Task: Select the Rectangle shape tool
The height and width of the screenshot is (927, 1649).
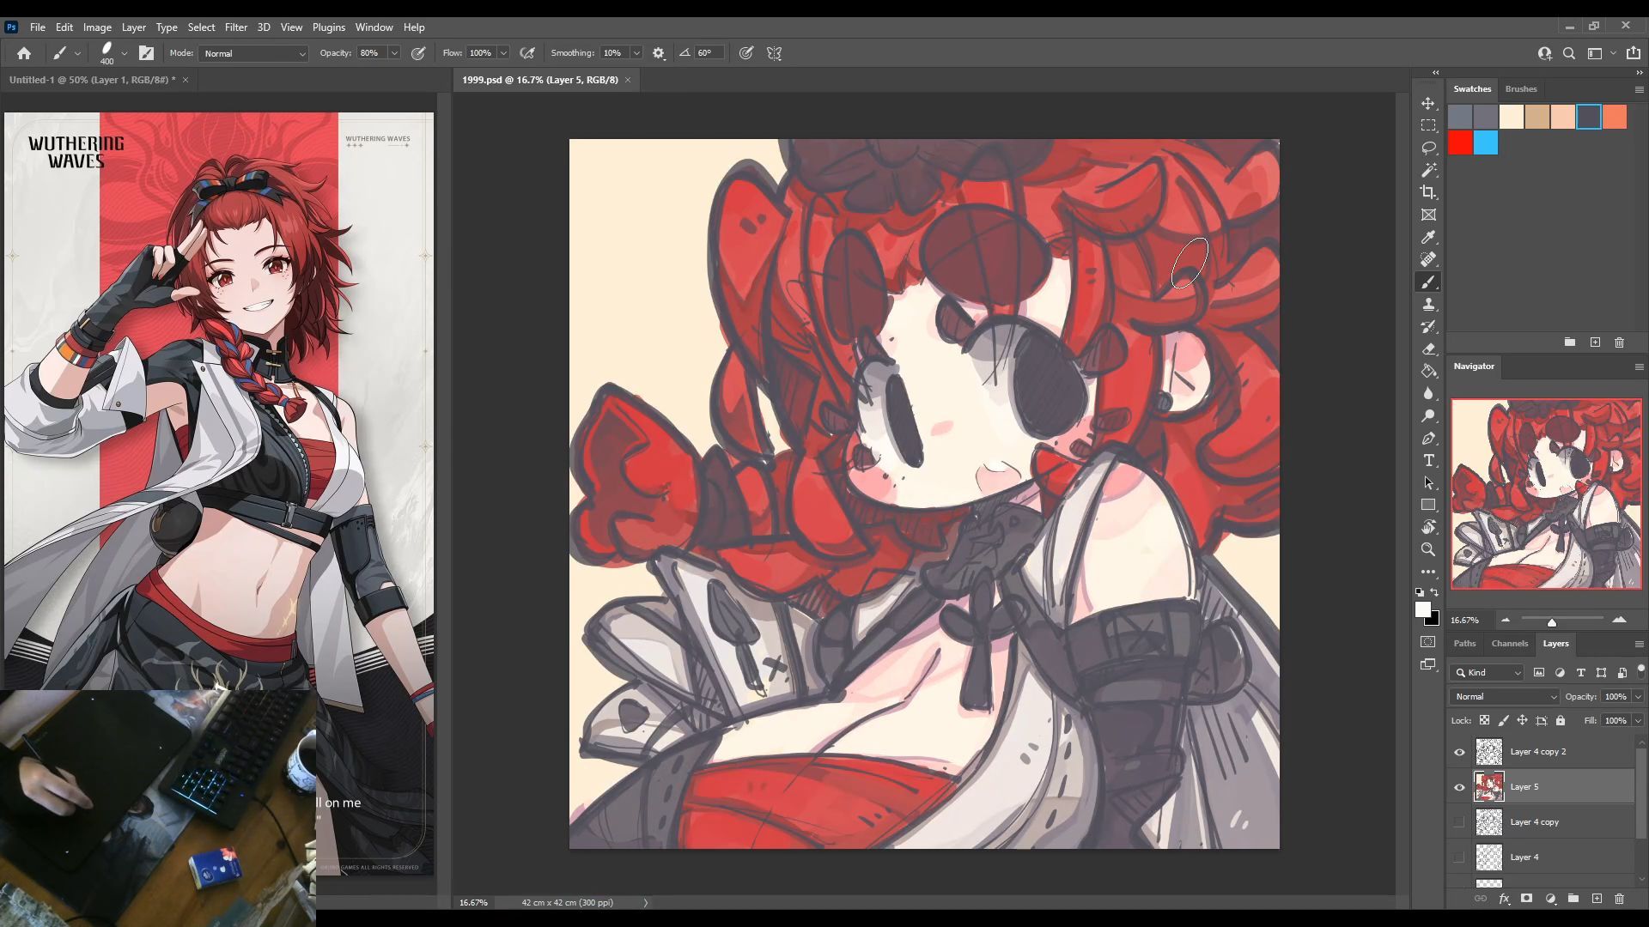Action: pyautogui.click(x=1428, y=505)
